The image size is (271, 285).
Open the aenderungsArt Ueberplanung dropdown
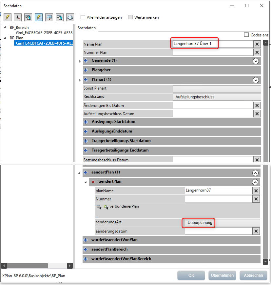click(x=200, y=223)
